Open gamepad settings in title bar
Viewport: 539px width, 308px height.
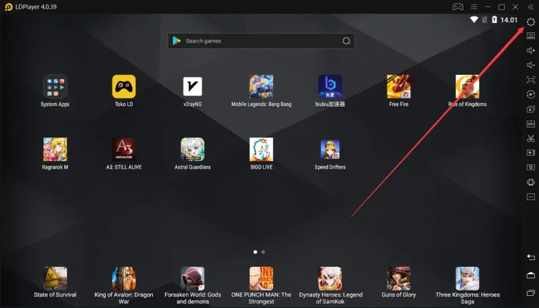pyautogui.click(x=458, y=7)
